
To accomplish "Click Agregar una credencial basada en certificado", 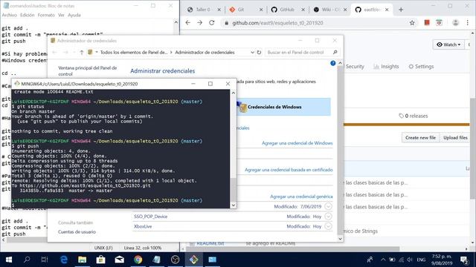I will point(289,170).
